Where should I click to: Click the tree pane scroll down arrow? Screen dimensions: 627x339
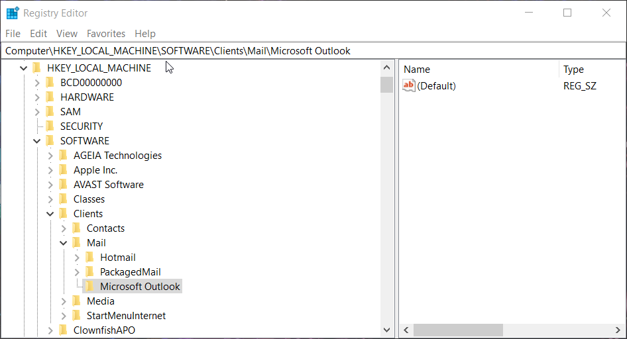[x=387, y=329]
